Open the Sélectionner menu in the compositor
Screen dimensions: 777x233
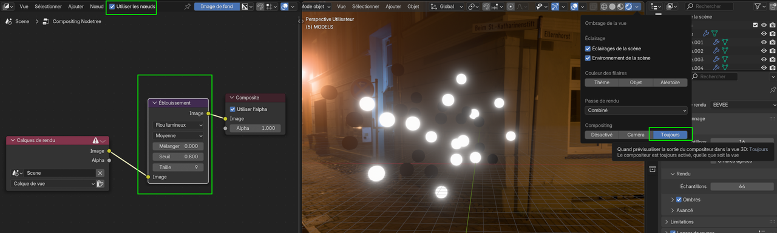48,6
